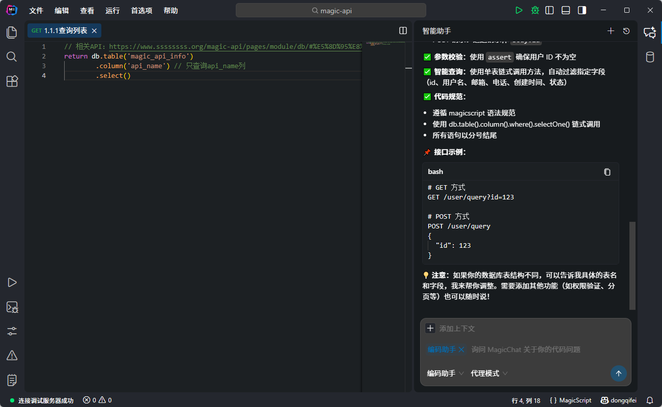Open the 帮助 menu
The height and width of the screenshot is (407, 662).
(x=171, y=10)
